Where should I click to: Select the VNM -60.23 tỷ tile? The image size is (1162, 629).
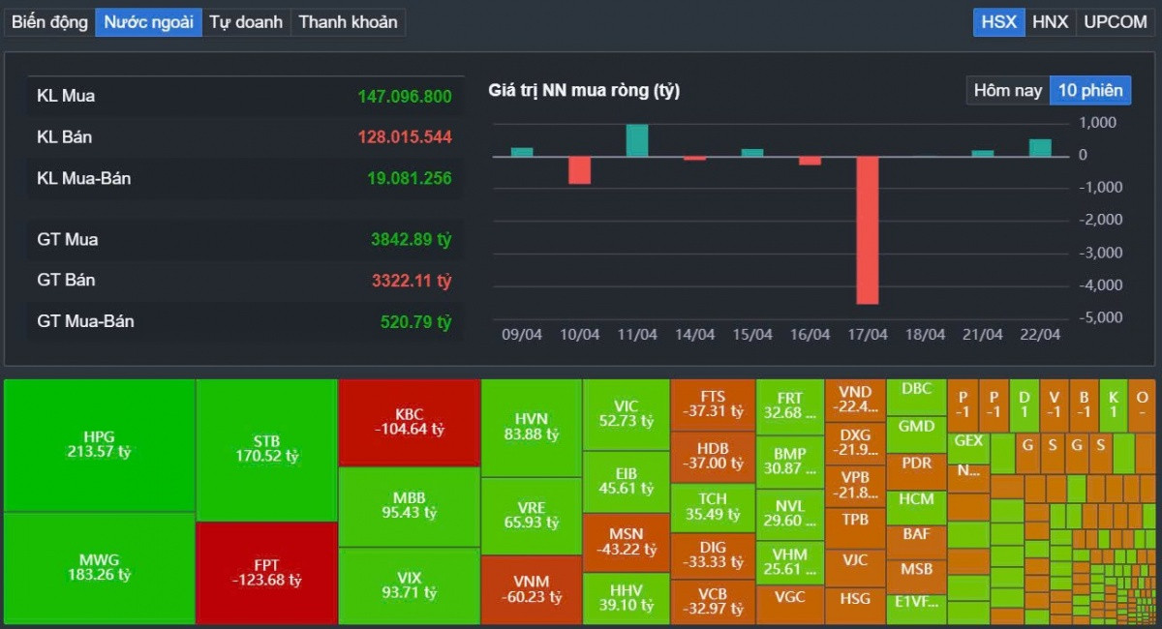point(531,589)
